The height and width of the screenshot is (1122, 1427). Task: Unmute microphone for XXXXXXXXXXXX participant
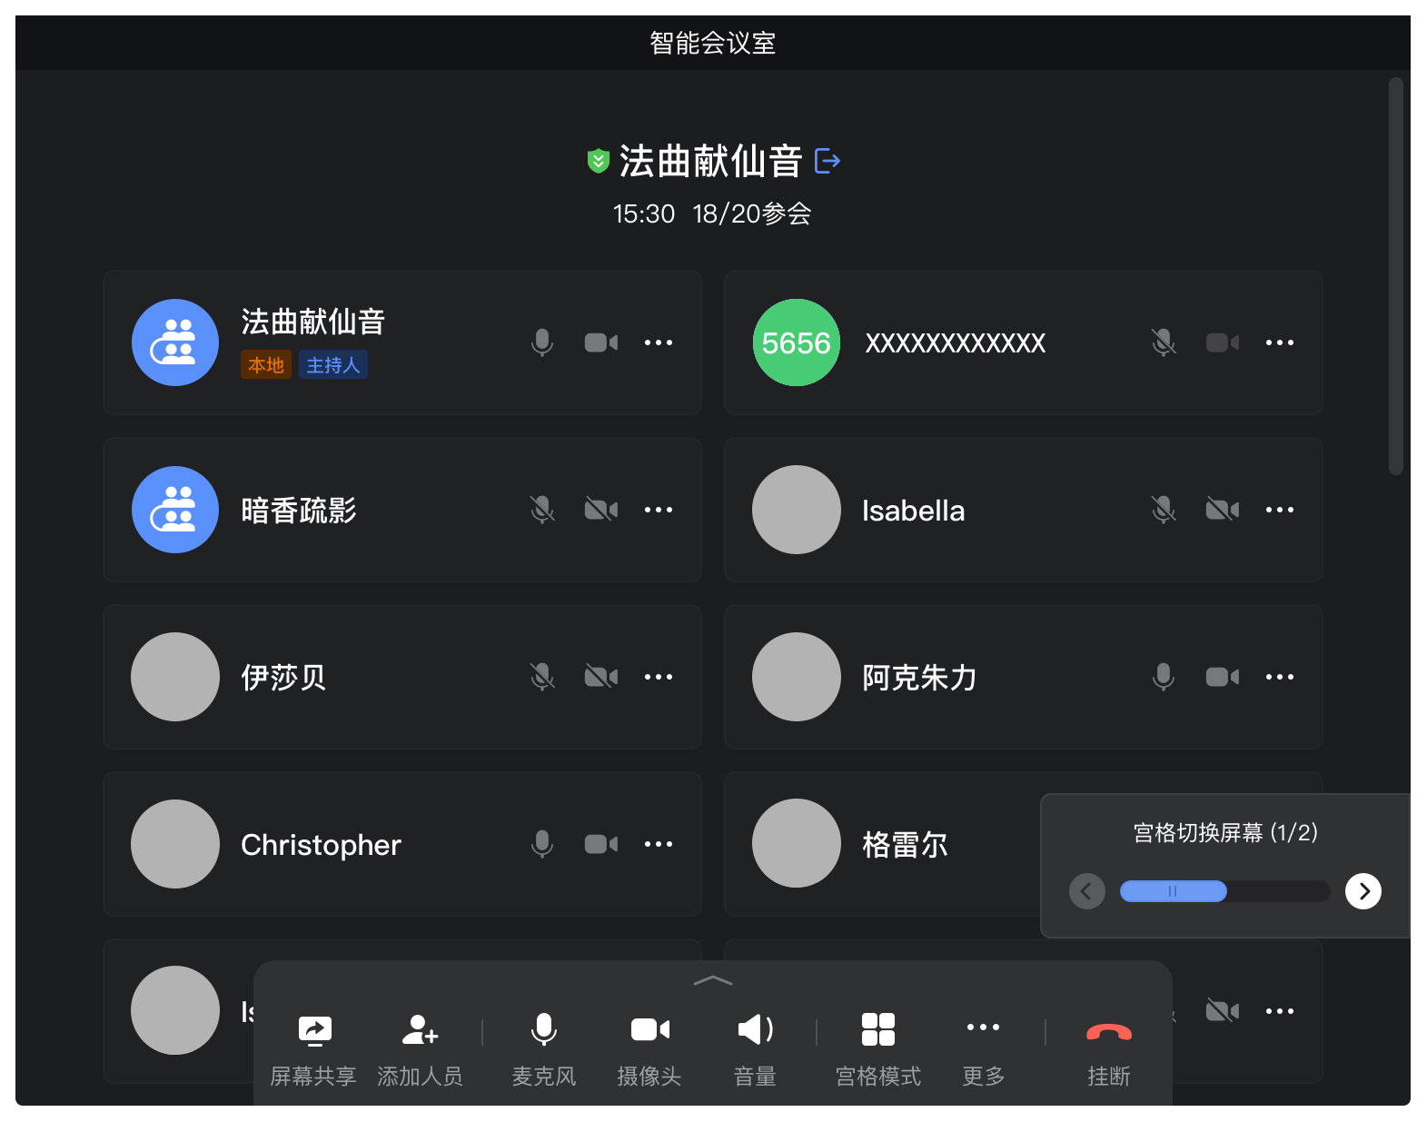pyautogui.click(x=1164, y=343)
